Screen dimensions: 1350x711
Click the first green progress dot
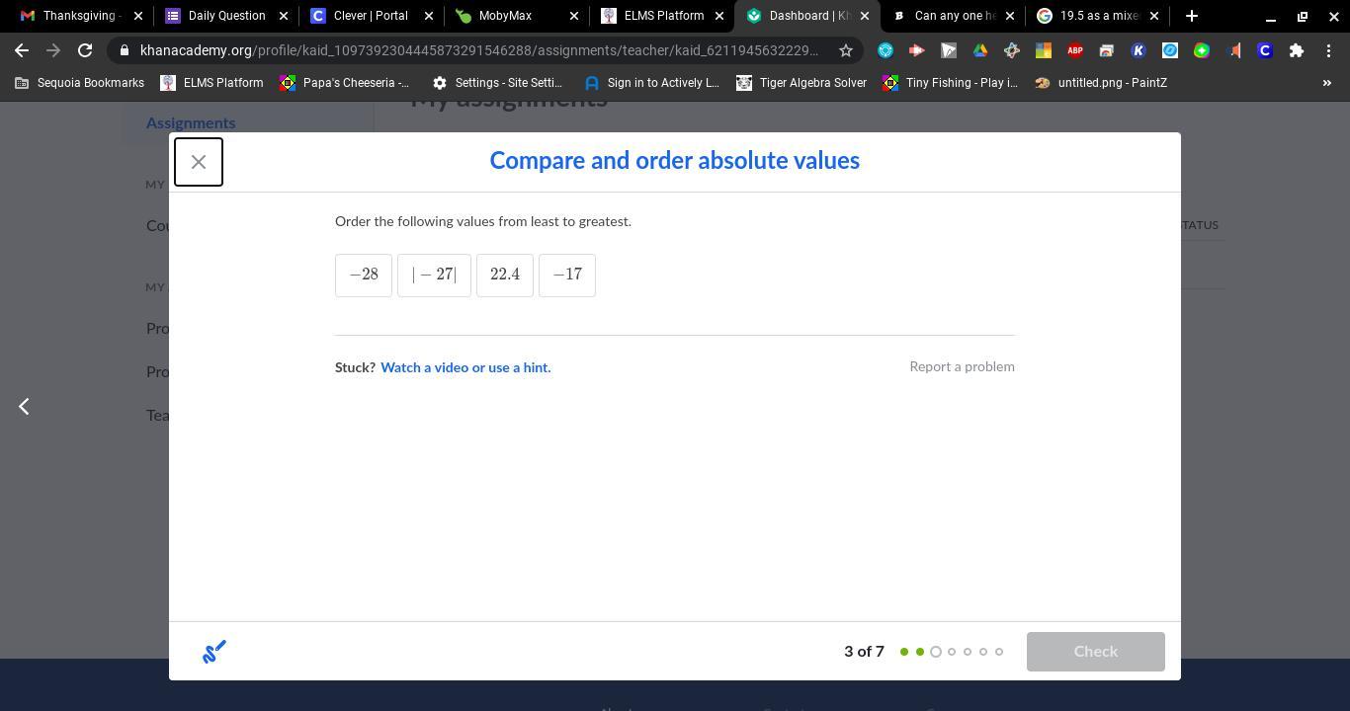(x=904, y=652)
